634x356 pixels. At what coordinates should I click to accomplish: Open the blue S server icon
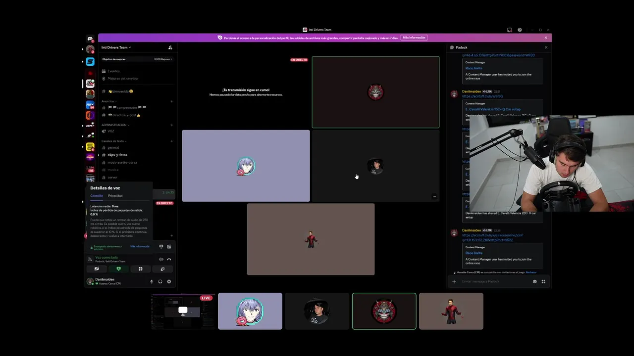tap(90, 61)
